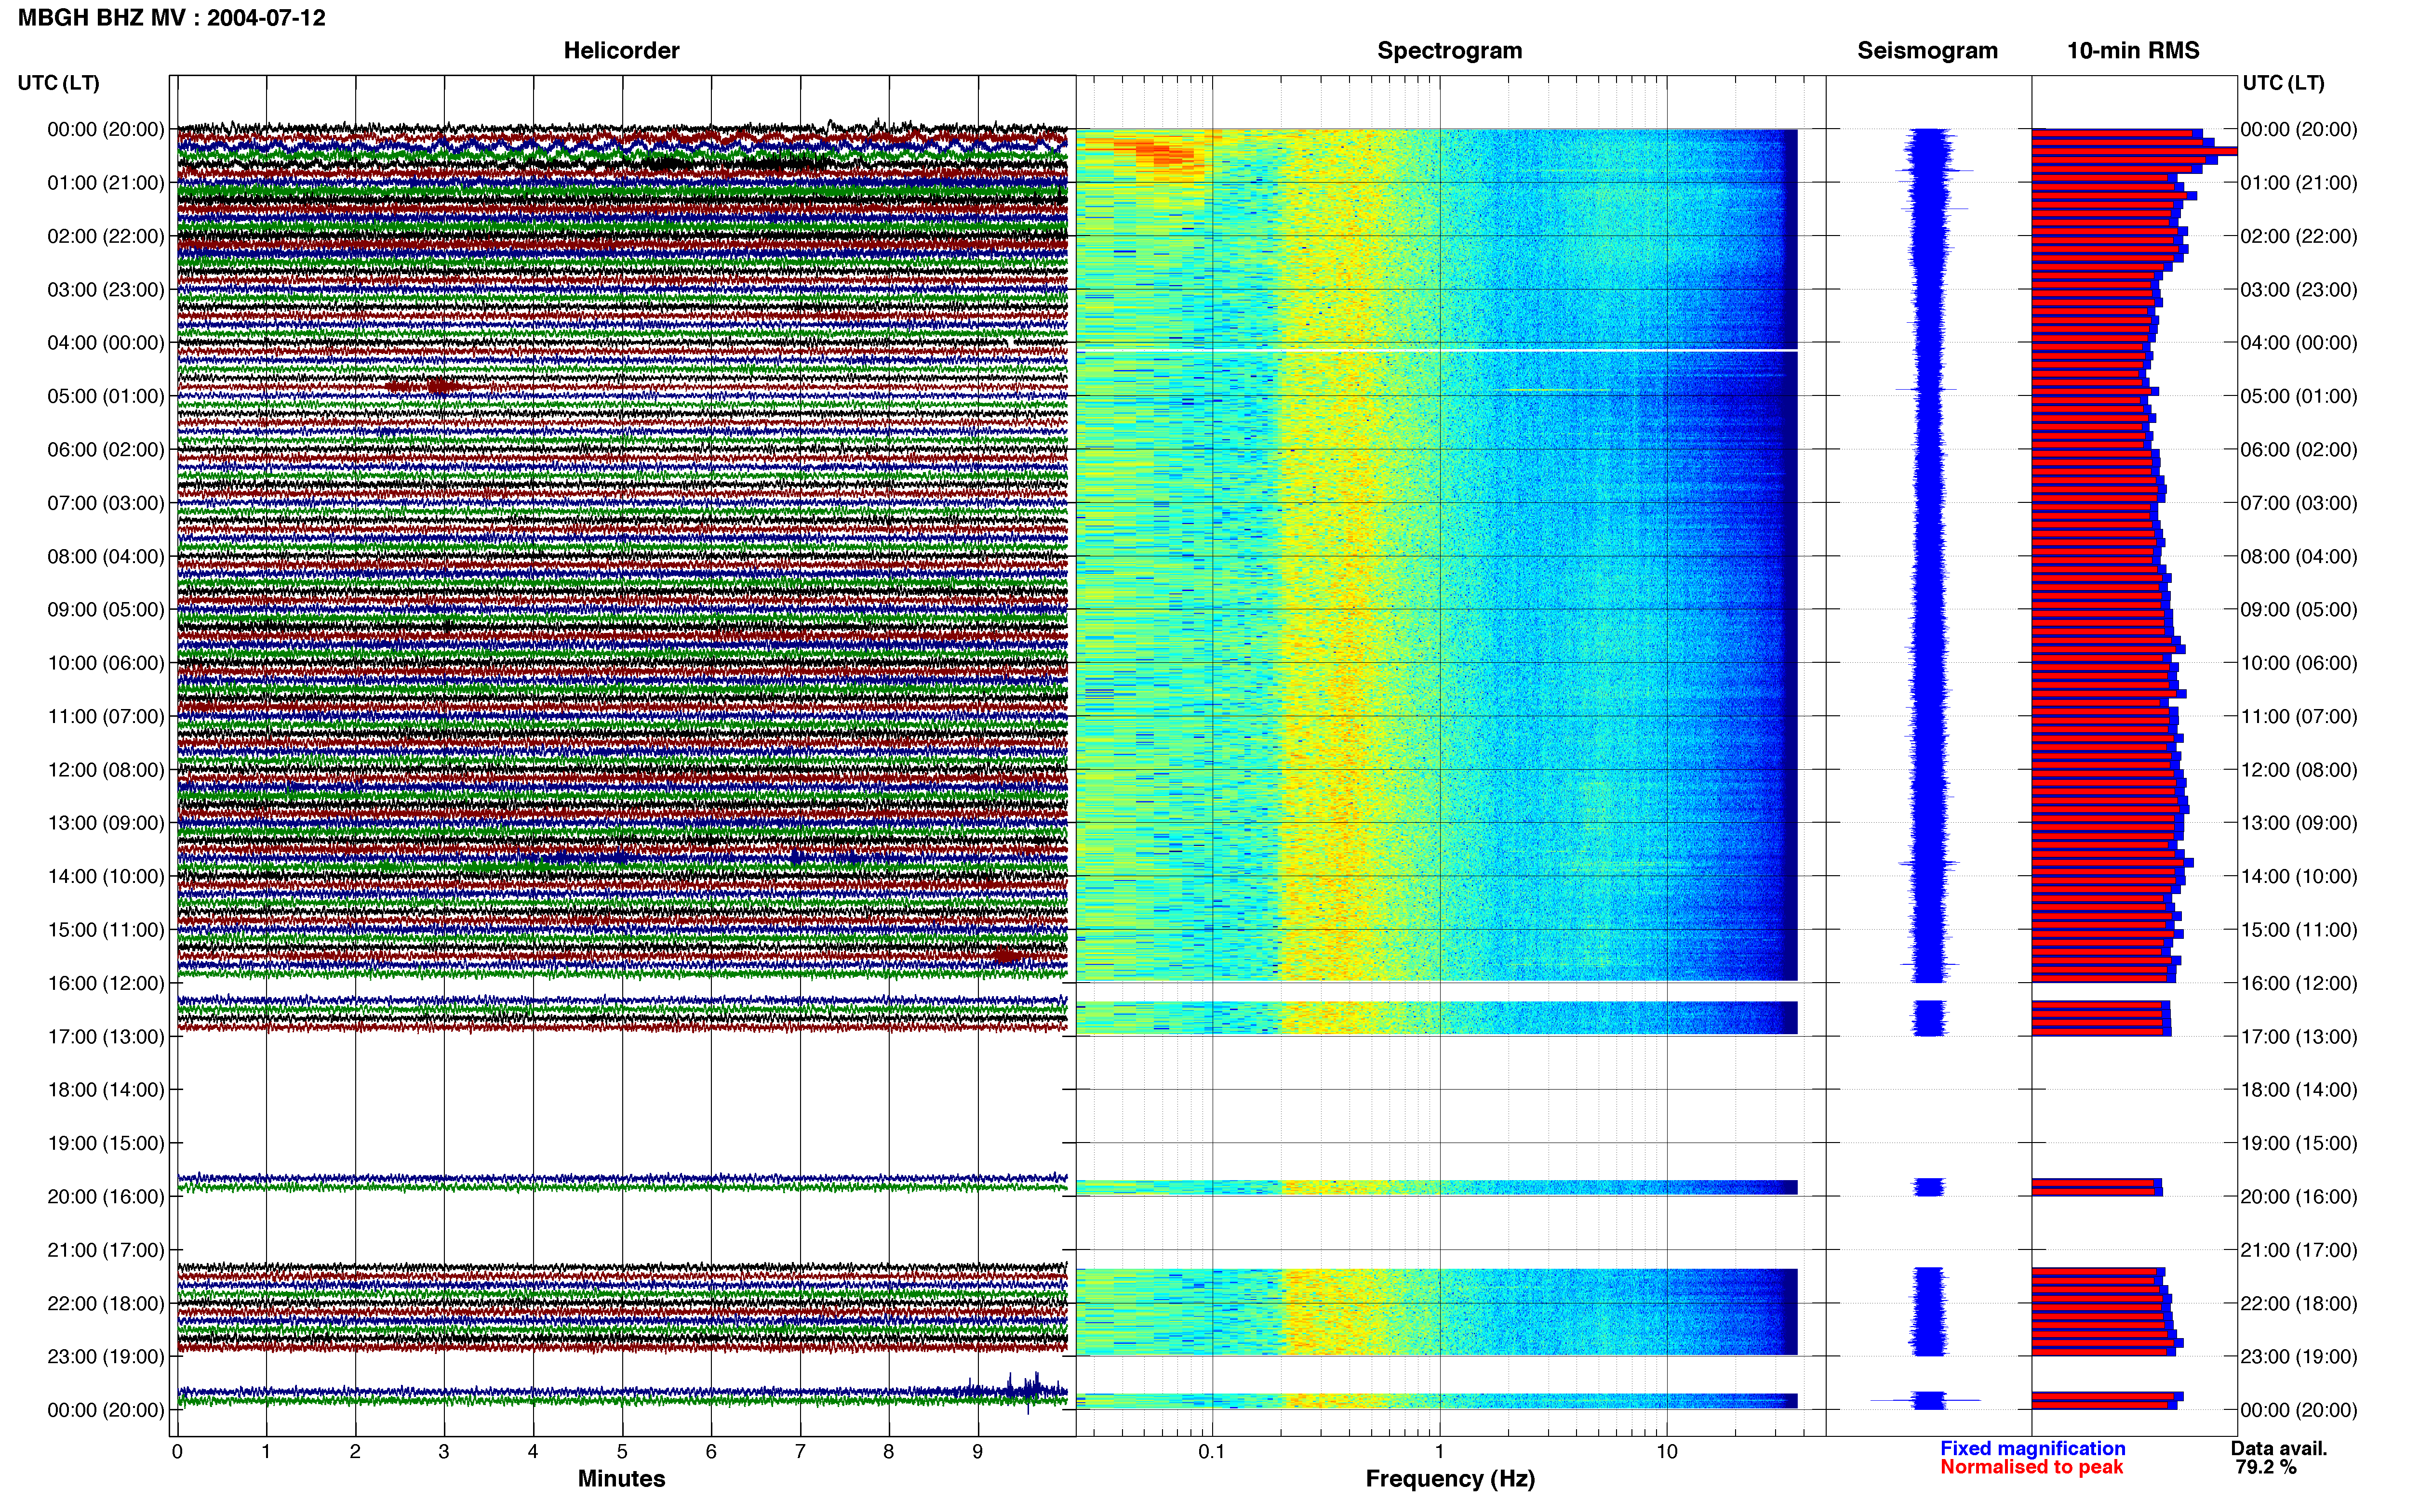Click left time label '05:00 (01:00)'

pyautogui.click(x=106, y=396)
